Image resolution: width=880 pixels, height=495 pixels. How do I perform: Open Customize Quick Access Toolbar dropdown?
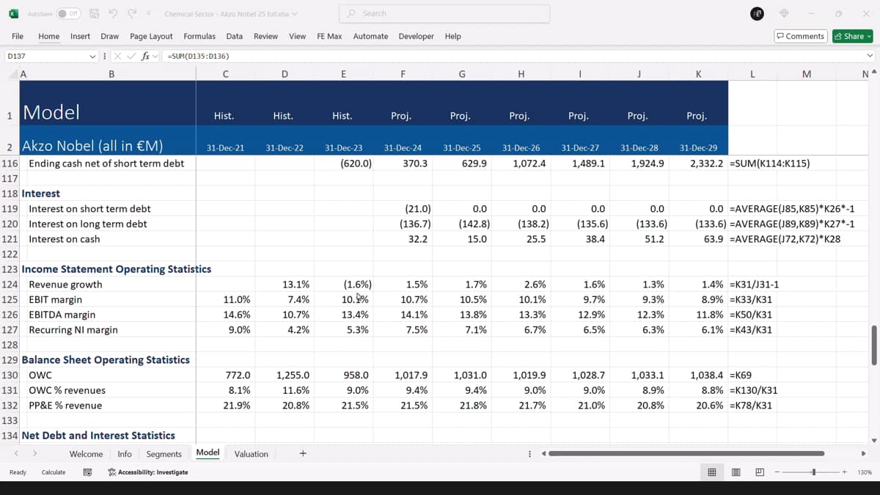click(x=149, y=13)
